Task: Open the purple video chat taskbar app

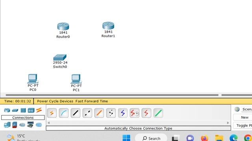Action: [190, 138]
